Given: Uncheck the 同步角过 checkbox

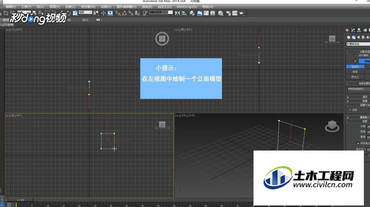Looking at the screenshot, I should click(x=358, y=143).
